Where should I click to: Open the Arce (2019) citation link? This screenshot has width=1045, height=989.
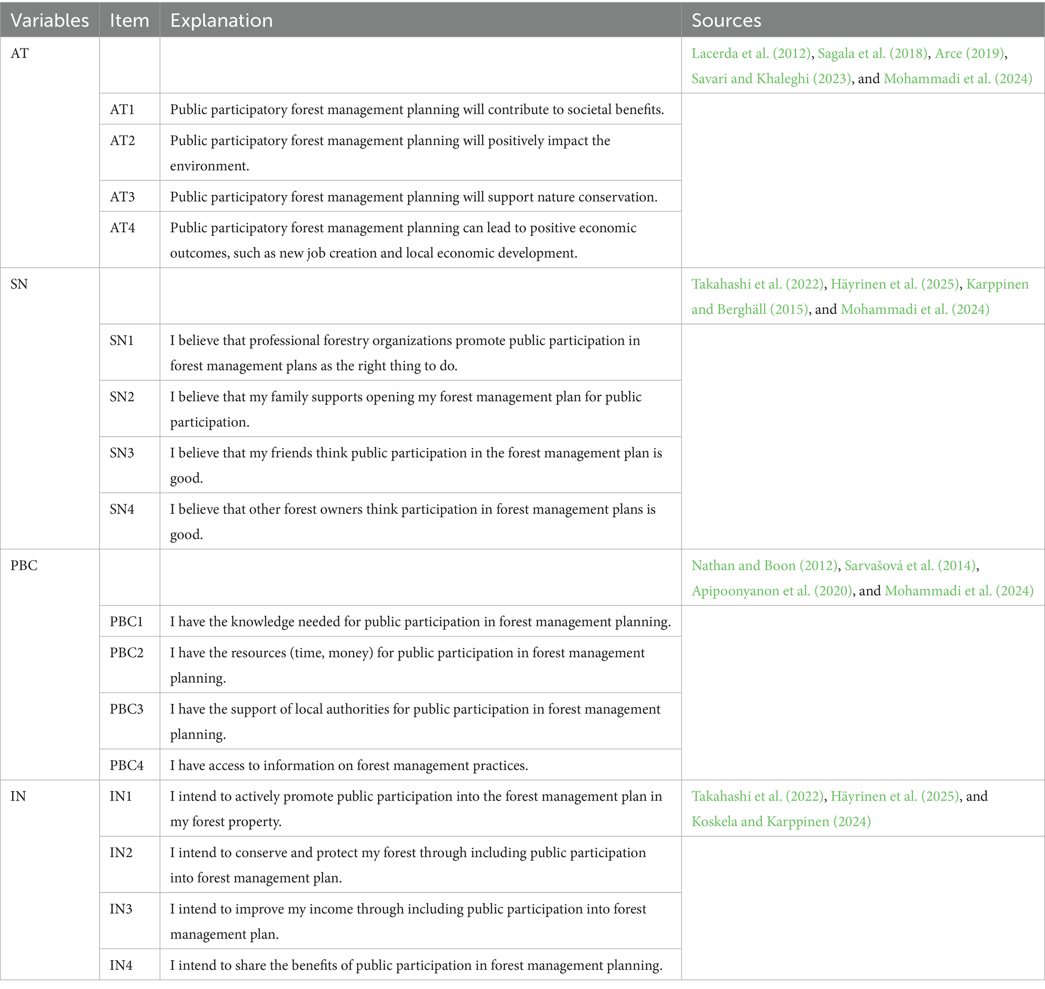tap(970, 53)
